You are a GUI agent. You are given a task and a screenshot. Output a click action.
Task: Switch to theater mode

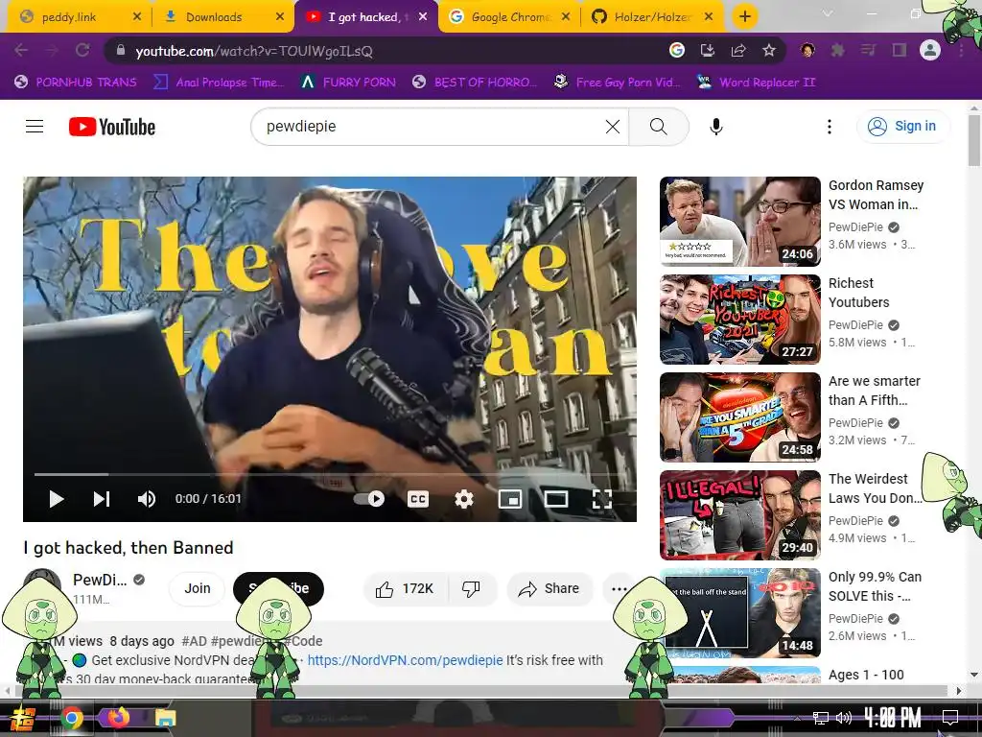556,499
